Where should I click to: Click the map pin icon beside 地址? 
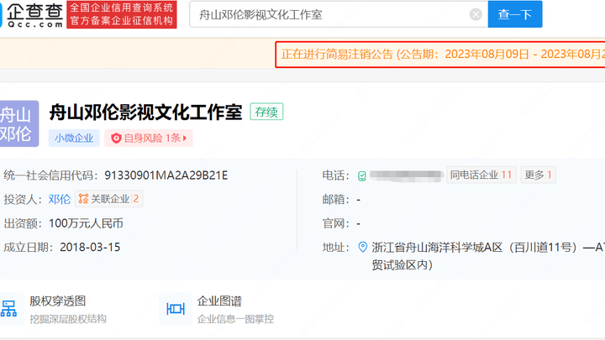(362, 247)
